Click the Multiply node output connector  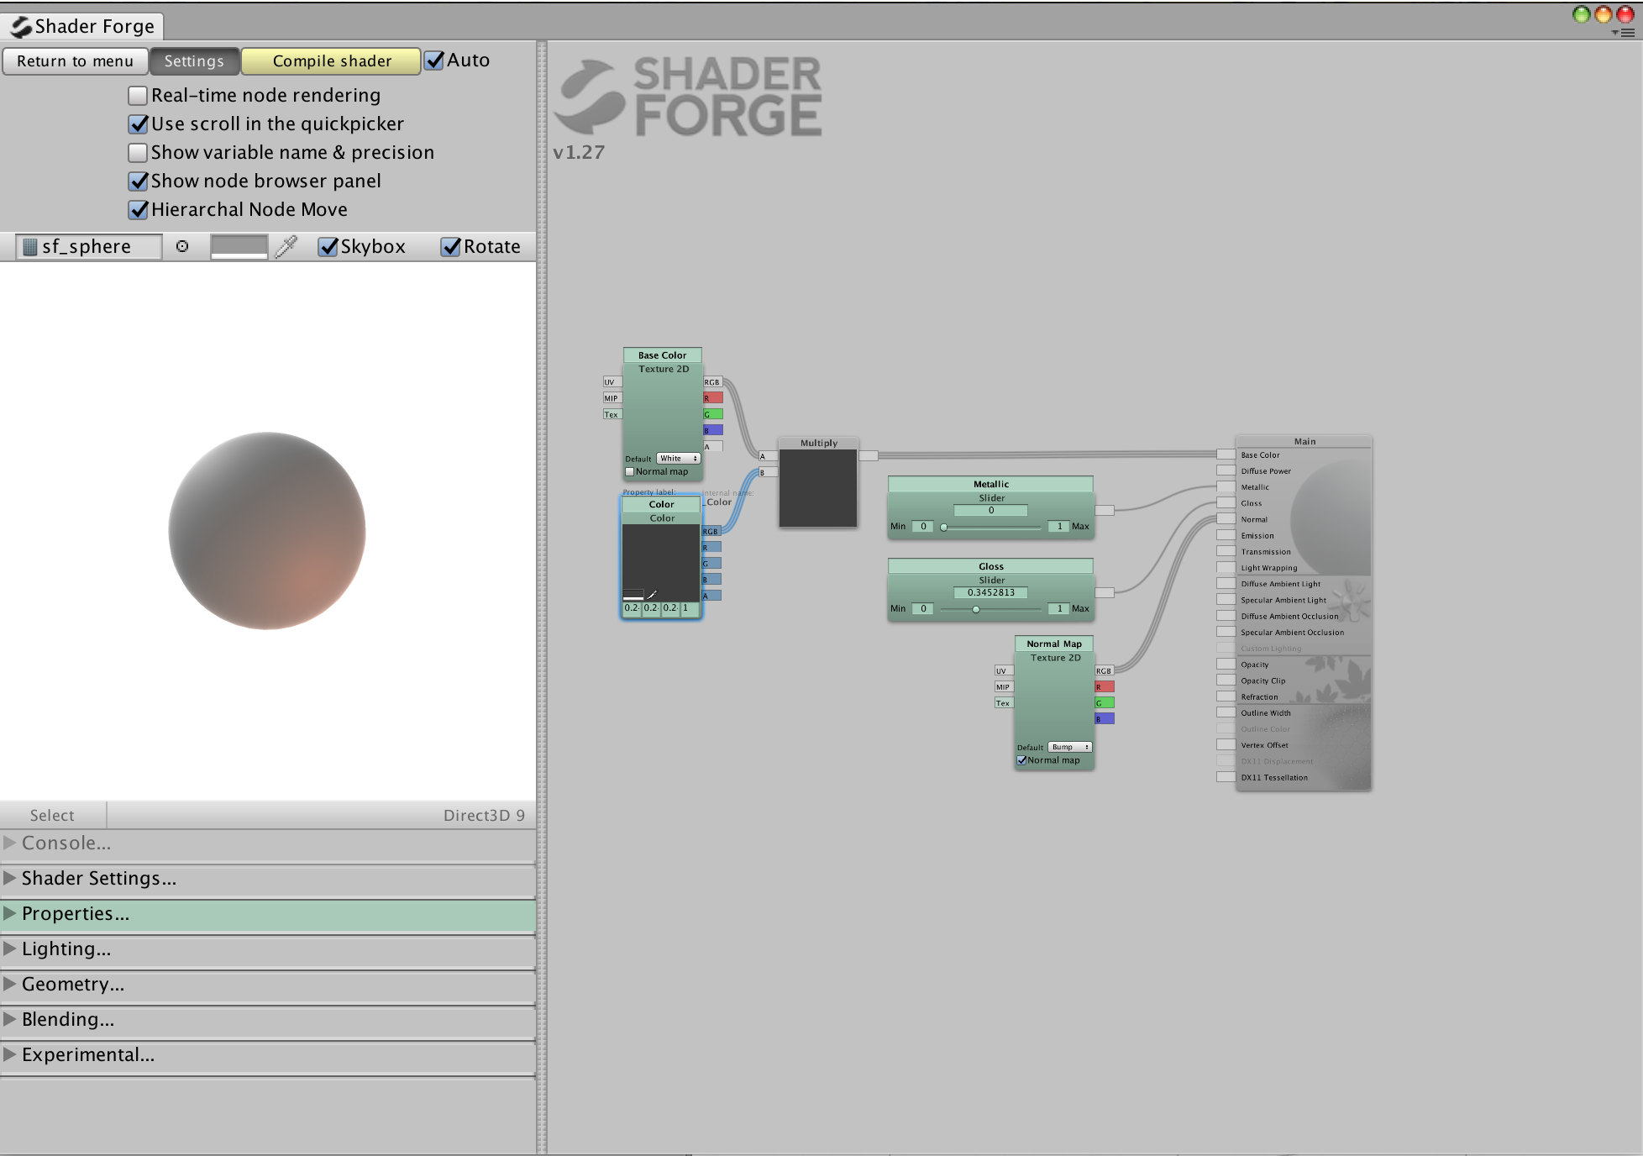[869, 455]
